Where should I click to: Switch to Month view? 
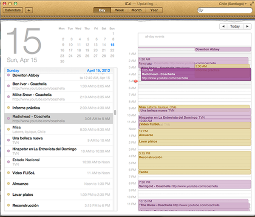tap(136, 10)
